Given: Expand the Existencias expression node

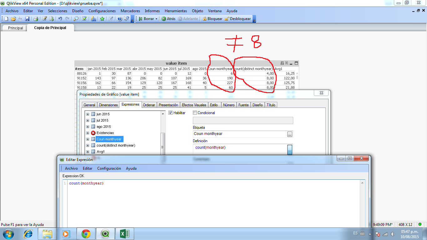Looking at the screenshot, I should tap(88, 133).
